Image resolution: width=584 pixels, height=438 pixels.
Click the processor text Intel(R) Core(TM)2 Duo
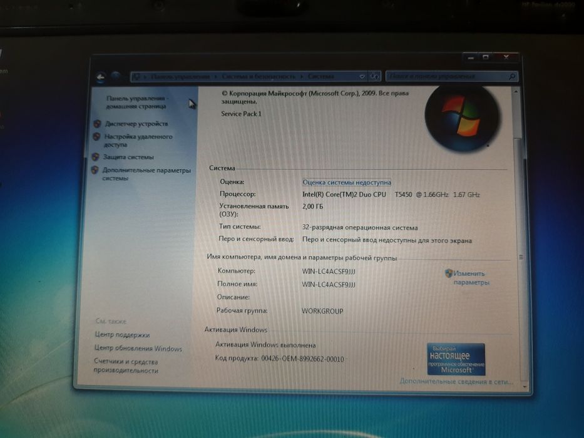point(344,195)
